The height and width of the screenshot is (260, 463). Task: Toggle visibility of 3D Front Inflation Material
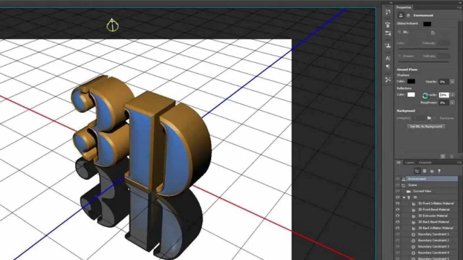(398, 203)
